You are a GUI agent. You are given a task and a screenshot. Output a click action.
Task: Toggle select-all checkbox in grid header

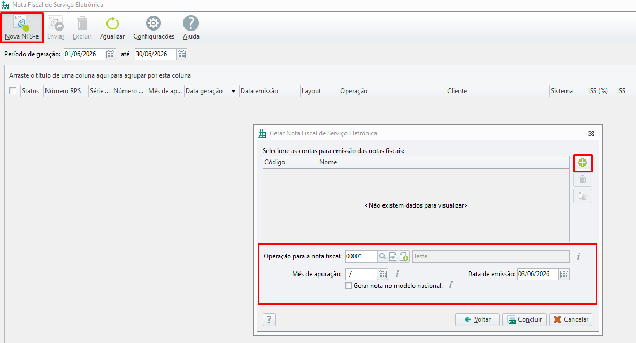point(13,91)
